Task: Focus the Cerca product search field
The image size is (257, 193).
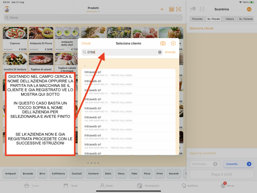Action: pos(93,18)
